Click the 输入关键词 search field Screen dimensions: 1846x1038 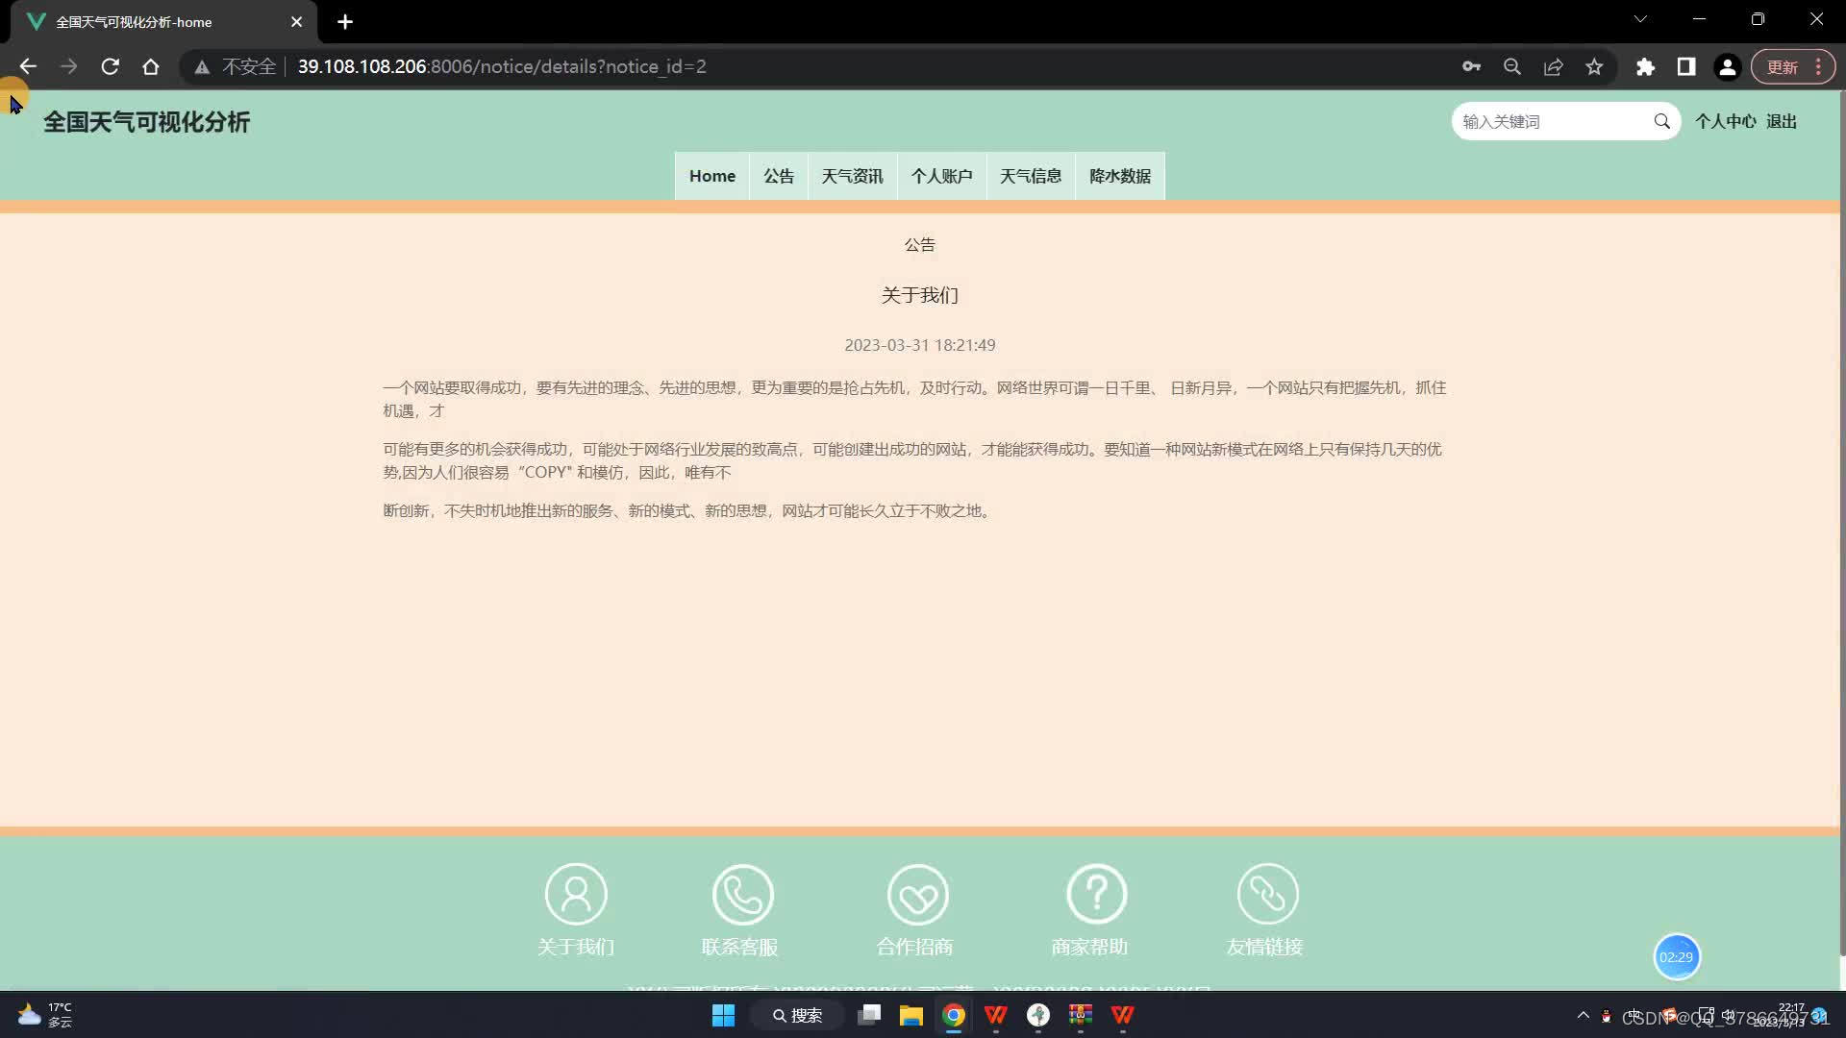[x=1550, y=121]
